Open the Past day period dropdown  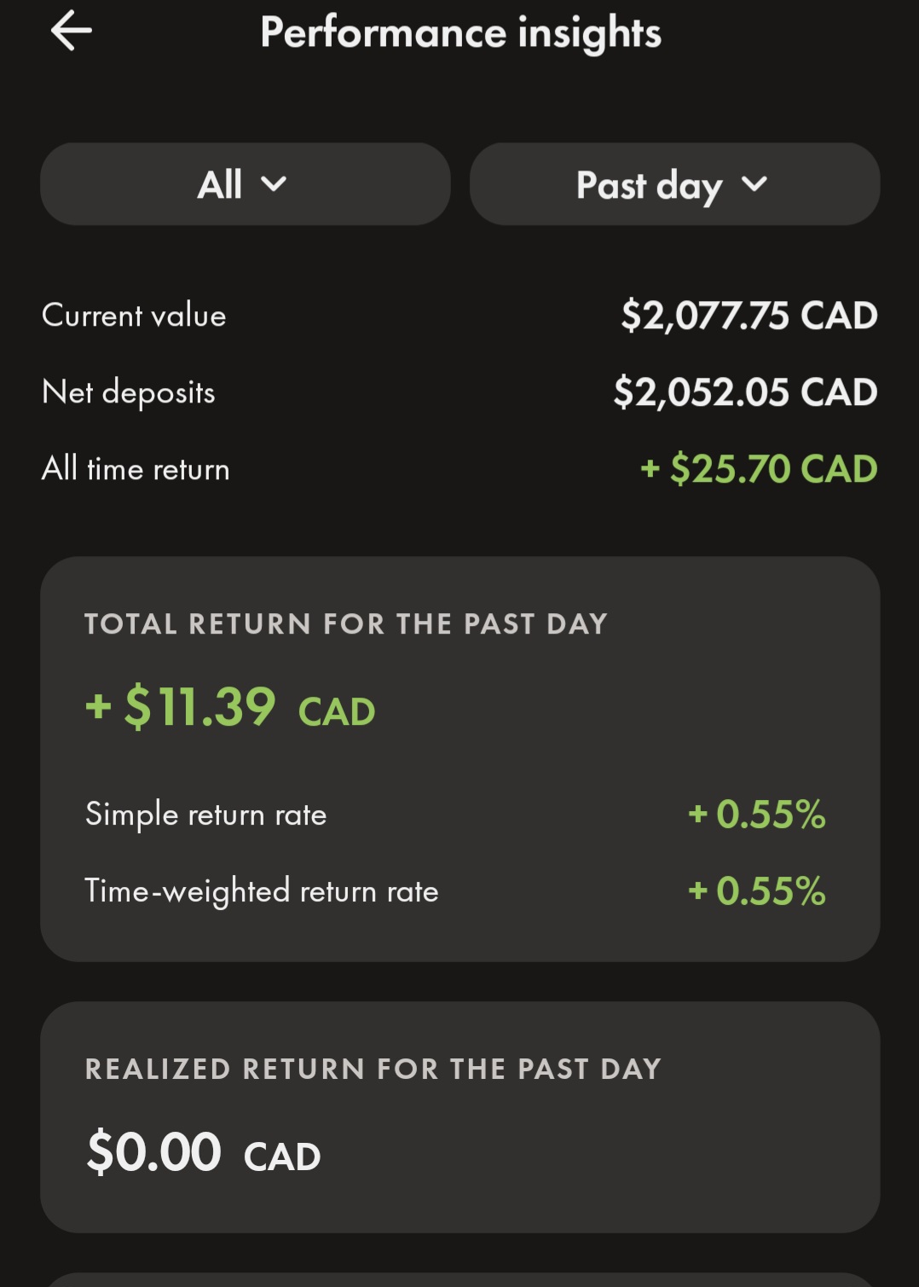(673, 184)
